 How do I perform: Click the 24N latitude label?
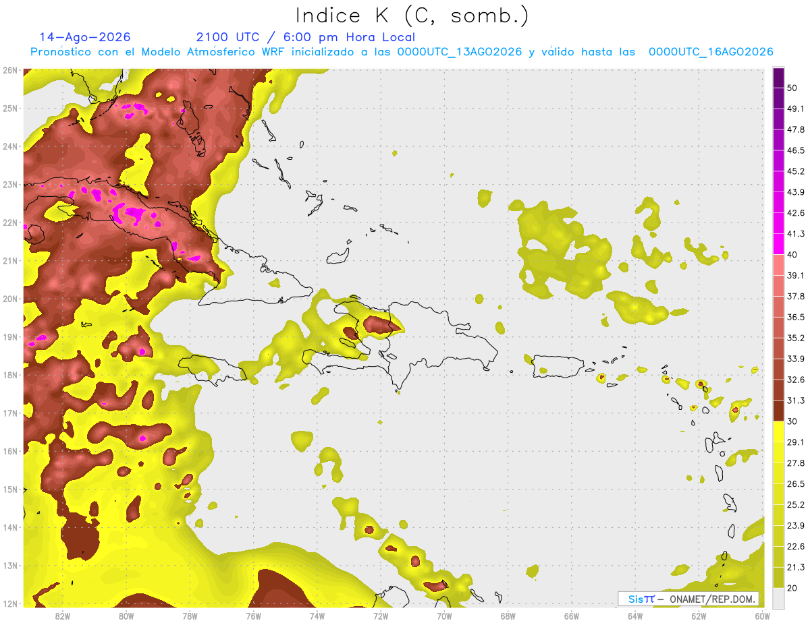pyautogui.click(x=10, y=146)
